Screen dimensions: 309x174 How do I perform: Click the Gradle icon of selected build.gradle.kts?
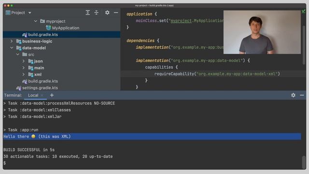point(25,35)
